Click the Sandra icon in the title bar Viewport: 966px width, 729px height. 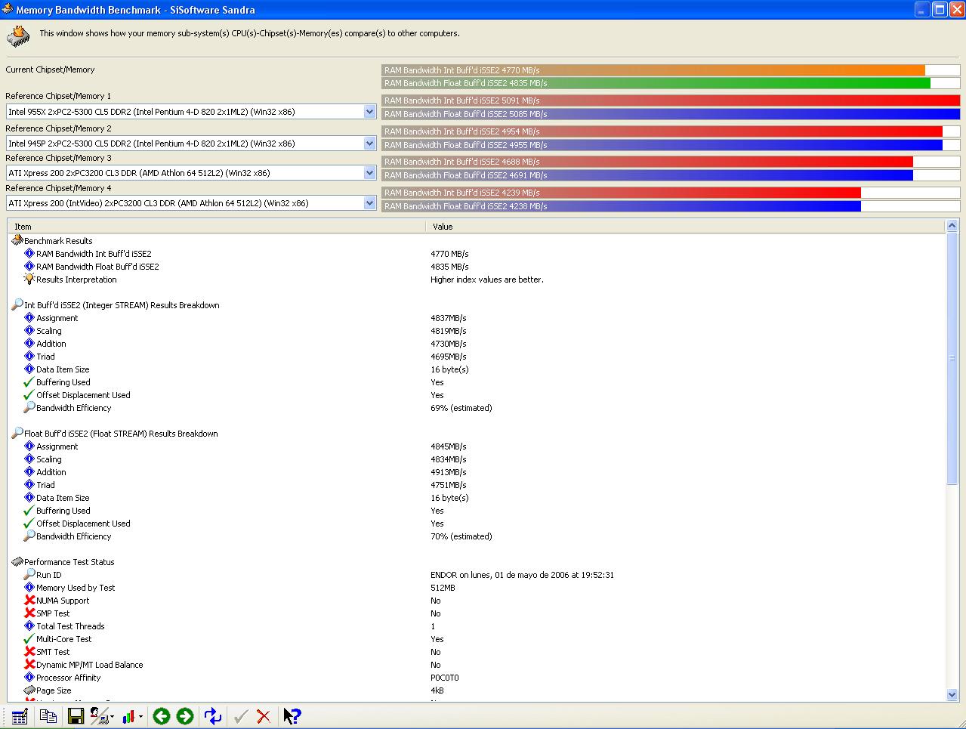[x=8, y=10]
